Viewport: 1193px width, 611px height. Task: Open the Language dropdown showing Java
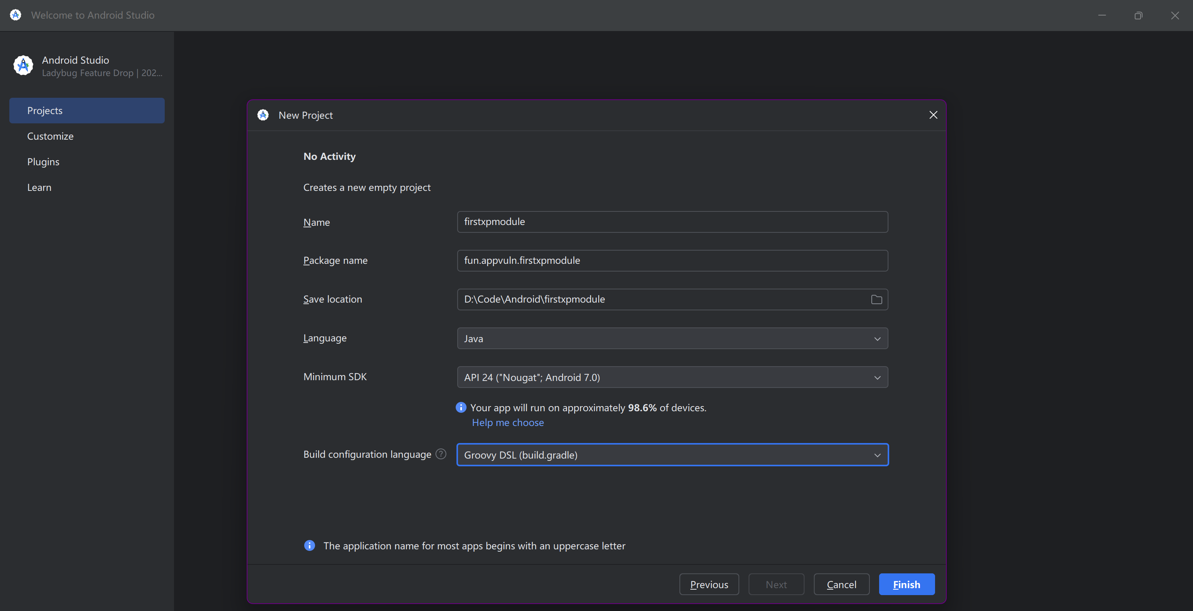[x=672, y=339]
